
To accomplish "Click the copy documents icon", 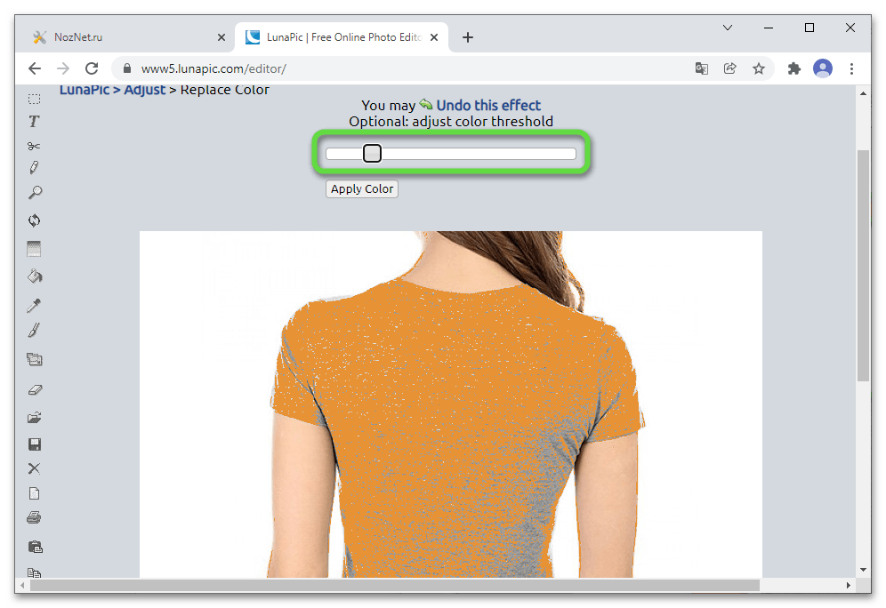I will [x=35, y=572].
